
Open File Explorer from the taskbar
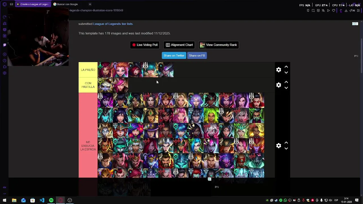coord(14,200)
